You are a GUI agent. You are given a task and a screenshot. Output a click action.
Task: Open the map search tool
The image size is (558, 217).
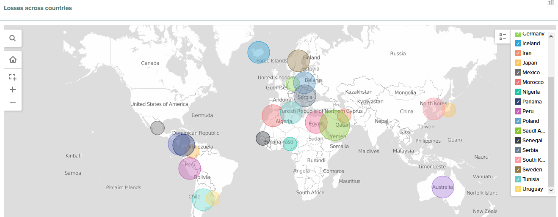coord(13,38)
